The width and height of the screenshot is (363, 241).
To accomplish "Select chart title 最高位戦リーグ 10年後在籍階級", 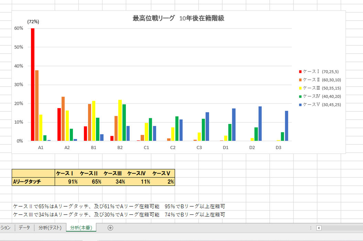I will pos(178,18).
